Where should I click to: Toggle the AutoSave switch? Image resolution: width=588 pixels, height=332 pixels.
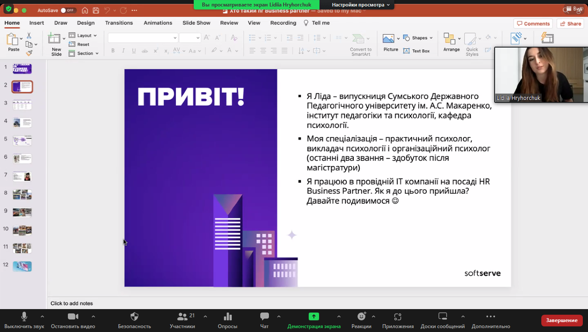(68, 10)
